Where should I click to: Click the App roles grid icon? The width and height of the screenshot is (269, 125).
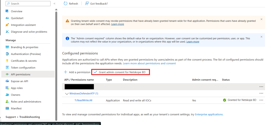click(7, 88)
